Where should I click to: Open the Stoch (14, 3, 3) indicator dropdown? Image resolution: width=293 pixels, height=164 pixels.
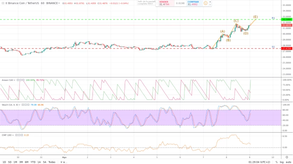point(19,105)
